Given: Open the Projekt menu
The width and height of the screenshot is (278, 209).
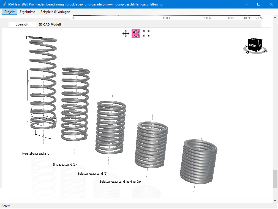Looking at the screenshot, I should tap(9, 12).
